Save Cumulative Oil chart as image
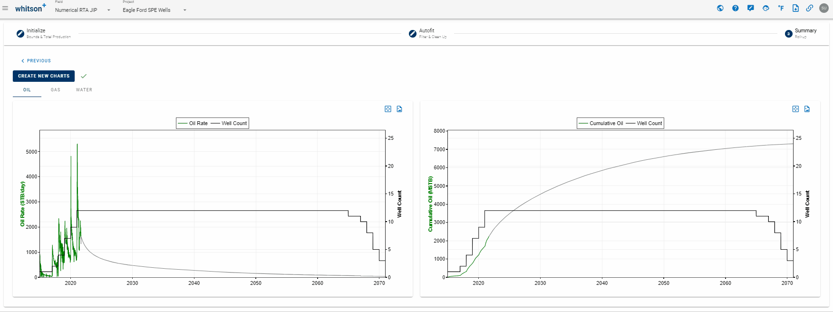This screenshot has height=312, width=833. pos(807,109)
